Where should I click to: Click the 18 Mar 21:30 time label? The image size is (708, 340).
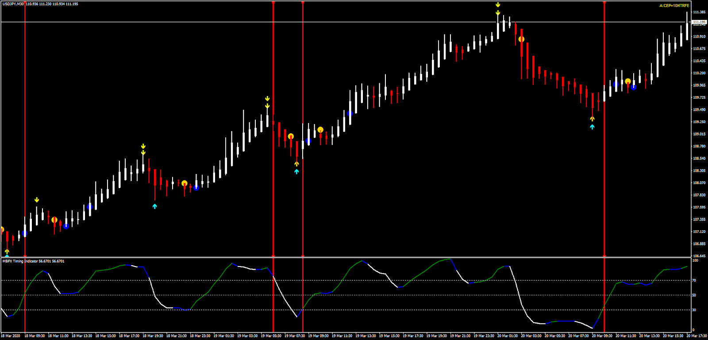coord(176,336)
